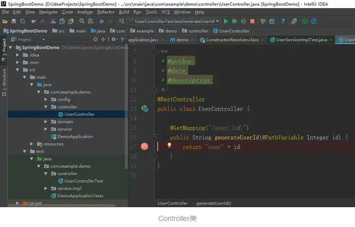This screenshot has width=355, height=227.
Task: Click the Find magnifier icon
Action: pos(82,21)
